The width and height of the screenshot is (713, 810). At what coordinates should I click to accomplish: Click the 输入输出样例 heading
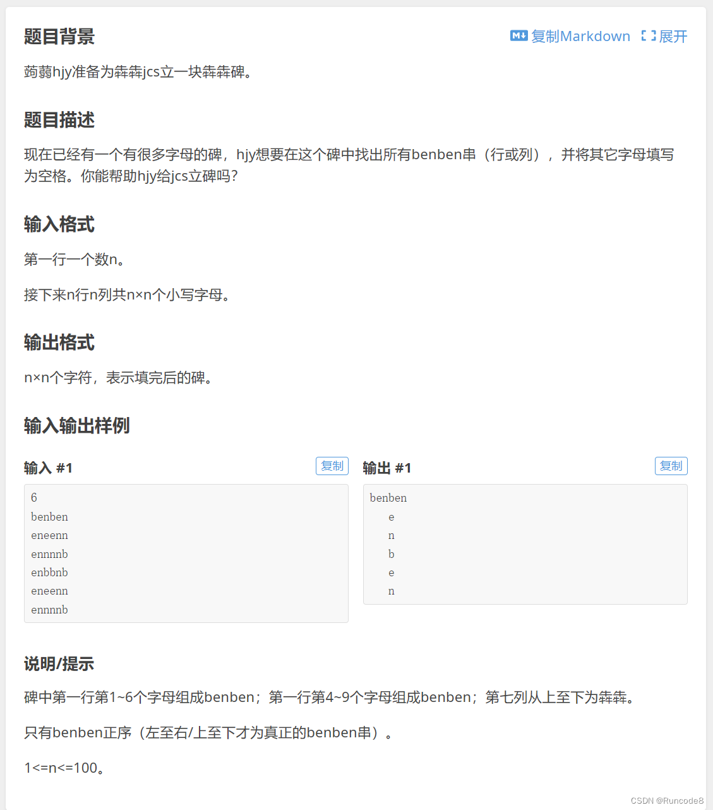[77, 426]
